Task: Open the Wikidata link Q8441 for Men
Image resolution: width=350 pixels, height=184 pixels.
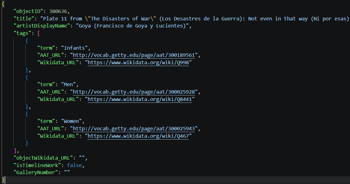Action: pyautogui.click(x=140, y=99)
